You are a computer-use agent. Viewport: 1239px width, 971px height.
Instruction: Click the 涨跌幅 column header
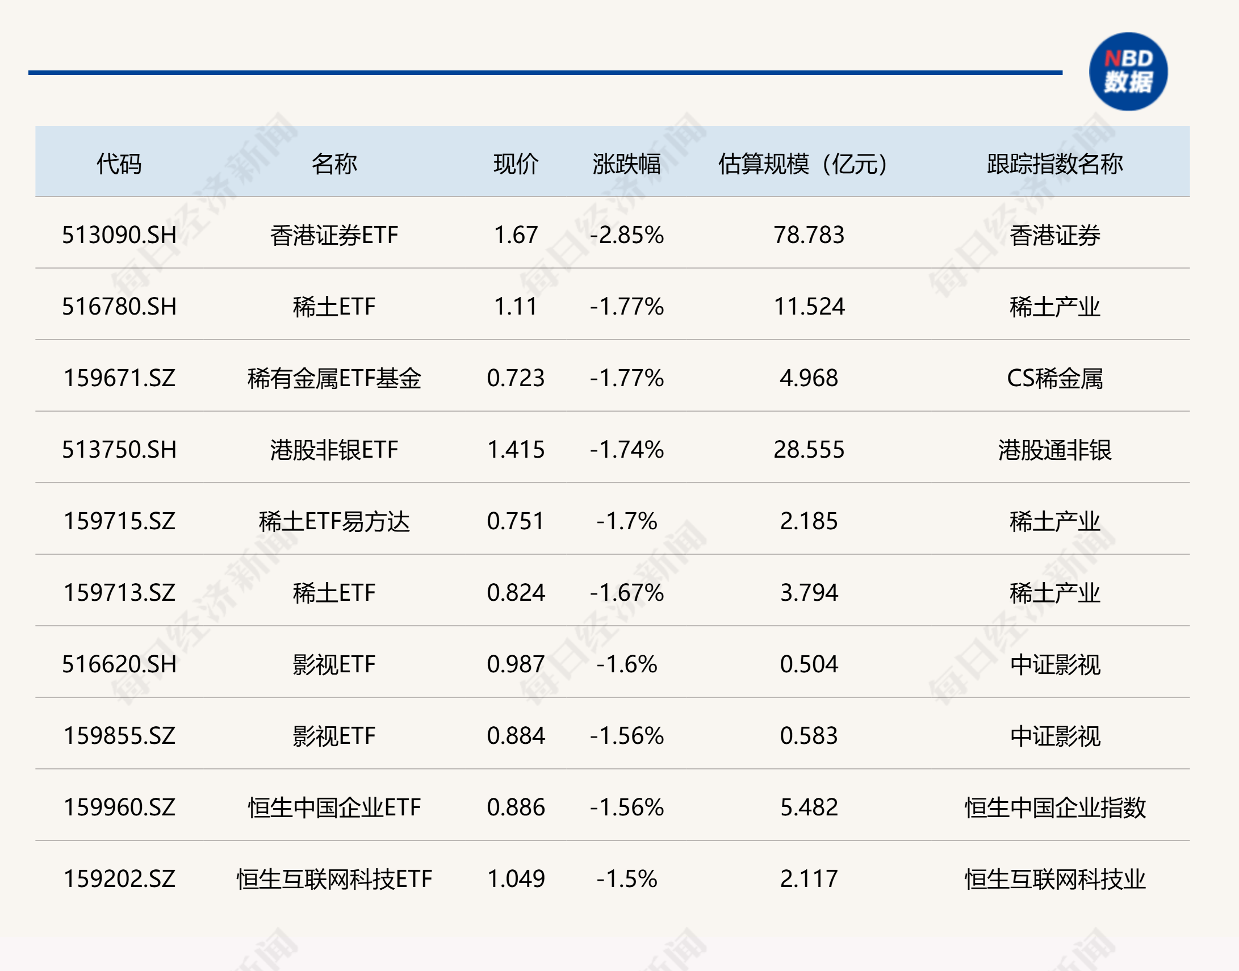click(x=628, y=162)
